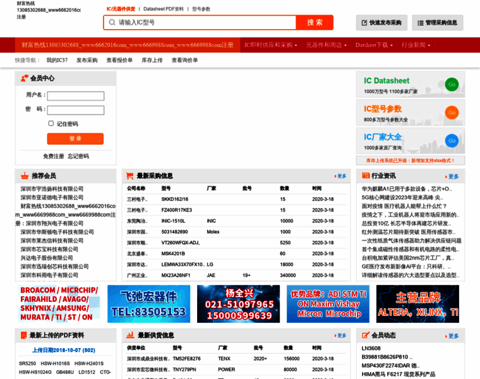Image resolution: width=480 pixels, height=379 pixels.
Task: Open the 优势品牌 ADI STM TI banner
Action: tap(328, 304)
